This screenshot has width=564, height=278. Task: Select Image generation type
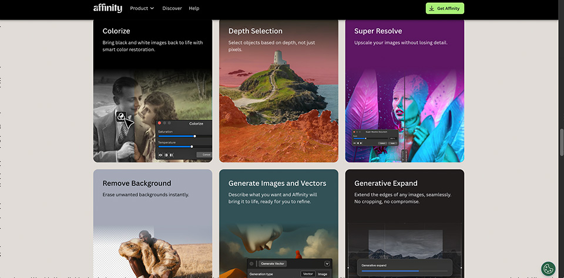(323, 274)
